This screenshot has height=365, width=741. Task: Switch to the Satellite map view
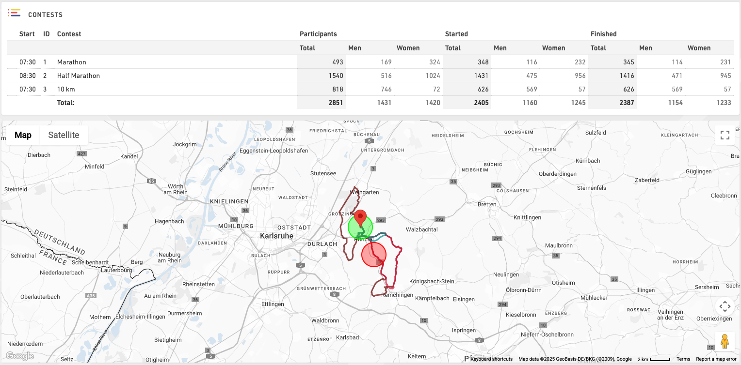pyautogui.click(x=64, y=135)
